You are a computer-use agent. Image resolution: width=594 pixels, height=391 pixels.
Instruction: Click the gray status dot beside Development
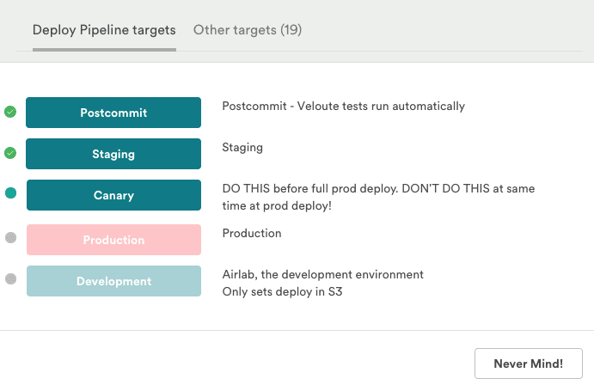[10, 278]
